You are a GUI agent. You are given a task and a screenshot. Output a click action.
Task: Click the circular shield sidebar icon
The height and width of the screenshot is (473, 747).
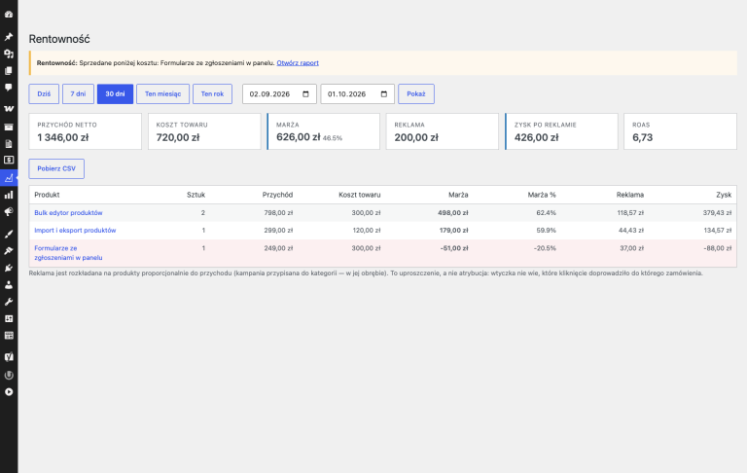tap(9, 376)
